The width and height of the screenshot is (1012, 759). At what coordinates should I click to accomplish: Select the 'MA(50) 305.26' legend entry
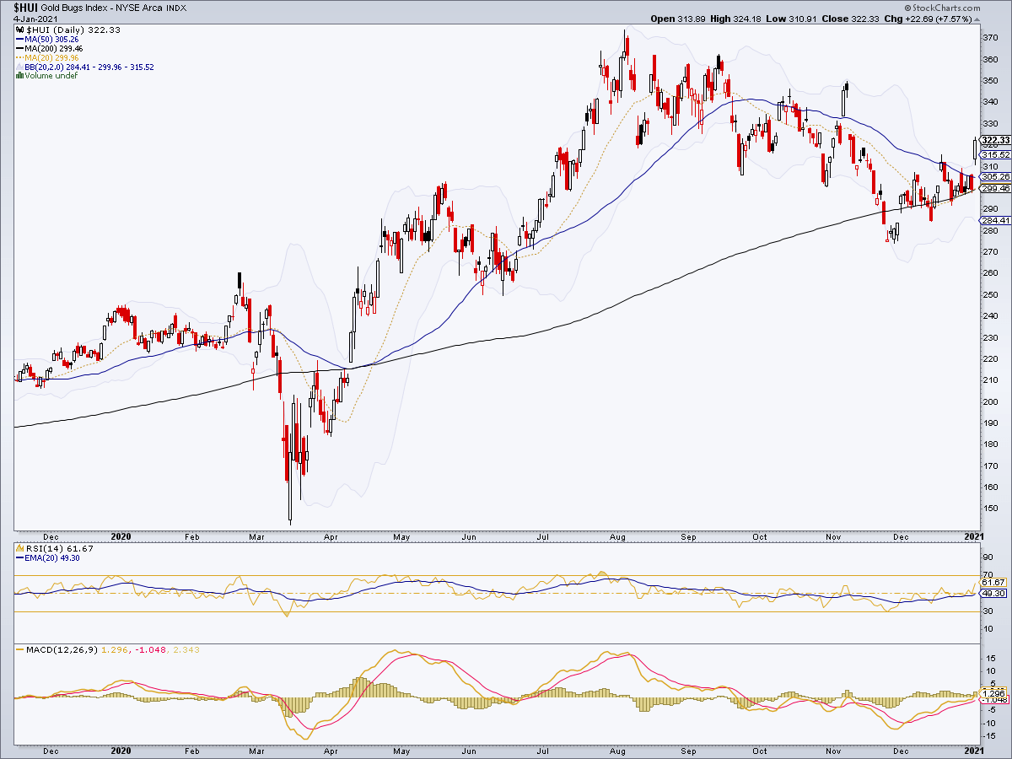51,39
